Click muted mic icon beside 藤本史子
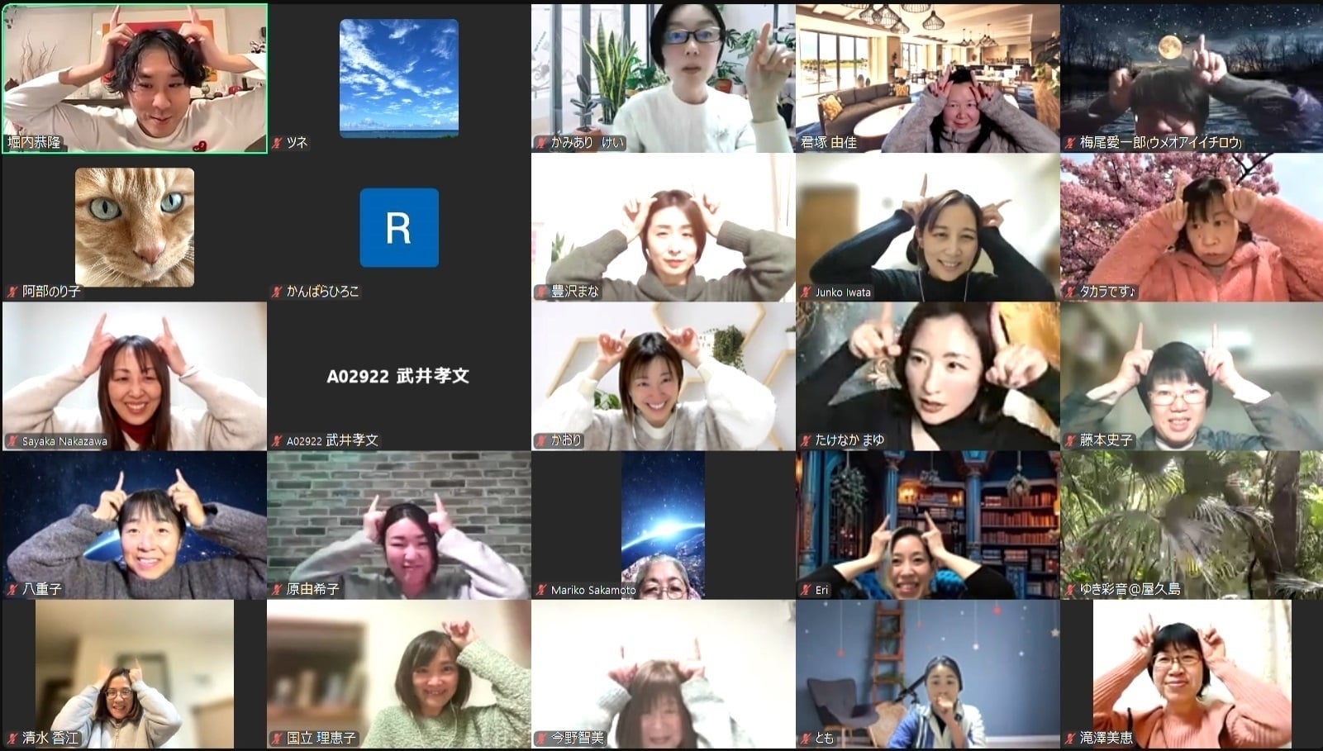The image size is (1323, 751). 1070,441
